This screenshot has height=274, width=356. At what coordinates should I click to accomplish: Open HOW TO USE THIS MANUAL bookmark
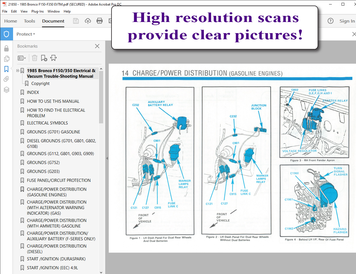(x=53, y=101)
